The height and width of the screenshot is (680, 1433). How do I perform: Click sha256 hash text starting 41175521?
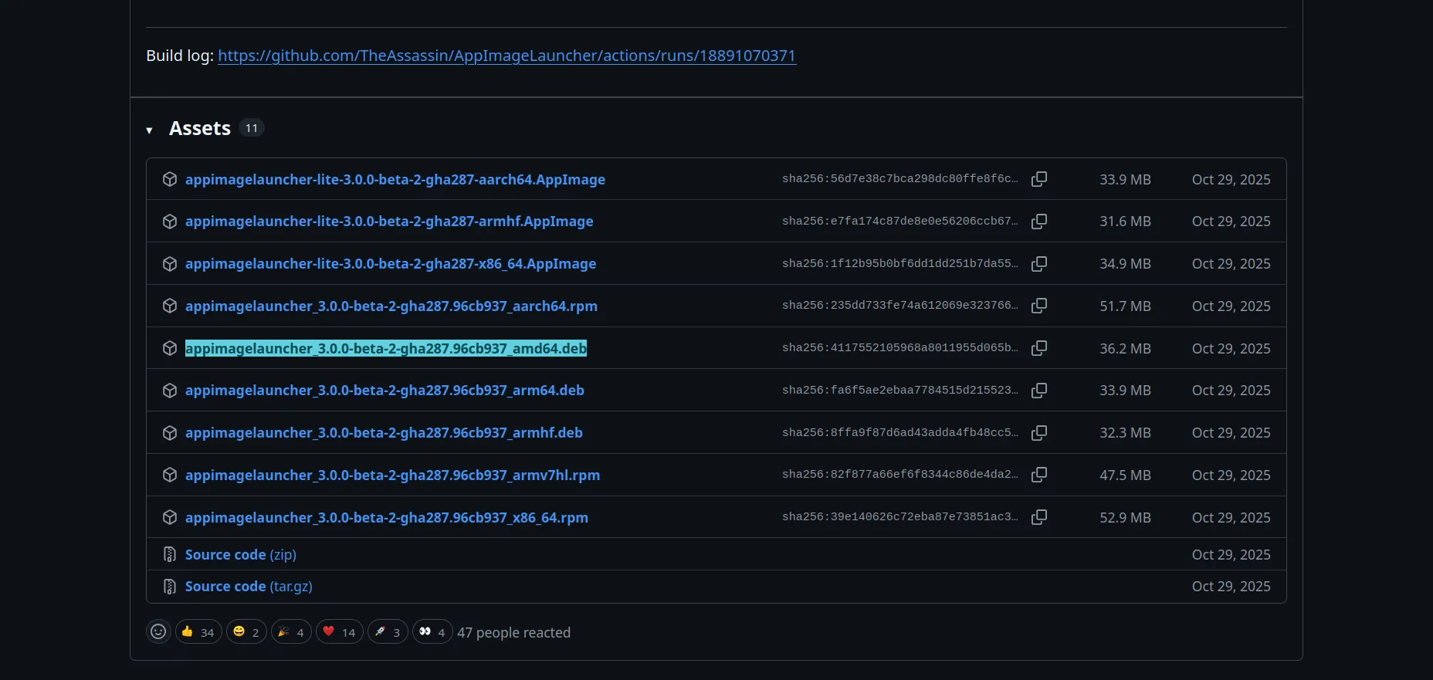[x=899, y=348]
